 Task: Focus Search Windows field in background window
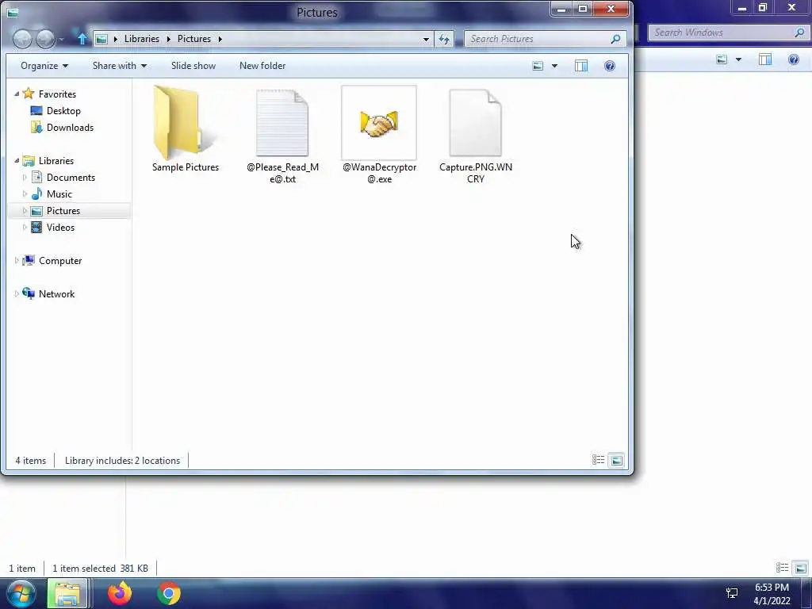click(x=728, y=32)
